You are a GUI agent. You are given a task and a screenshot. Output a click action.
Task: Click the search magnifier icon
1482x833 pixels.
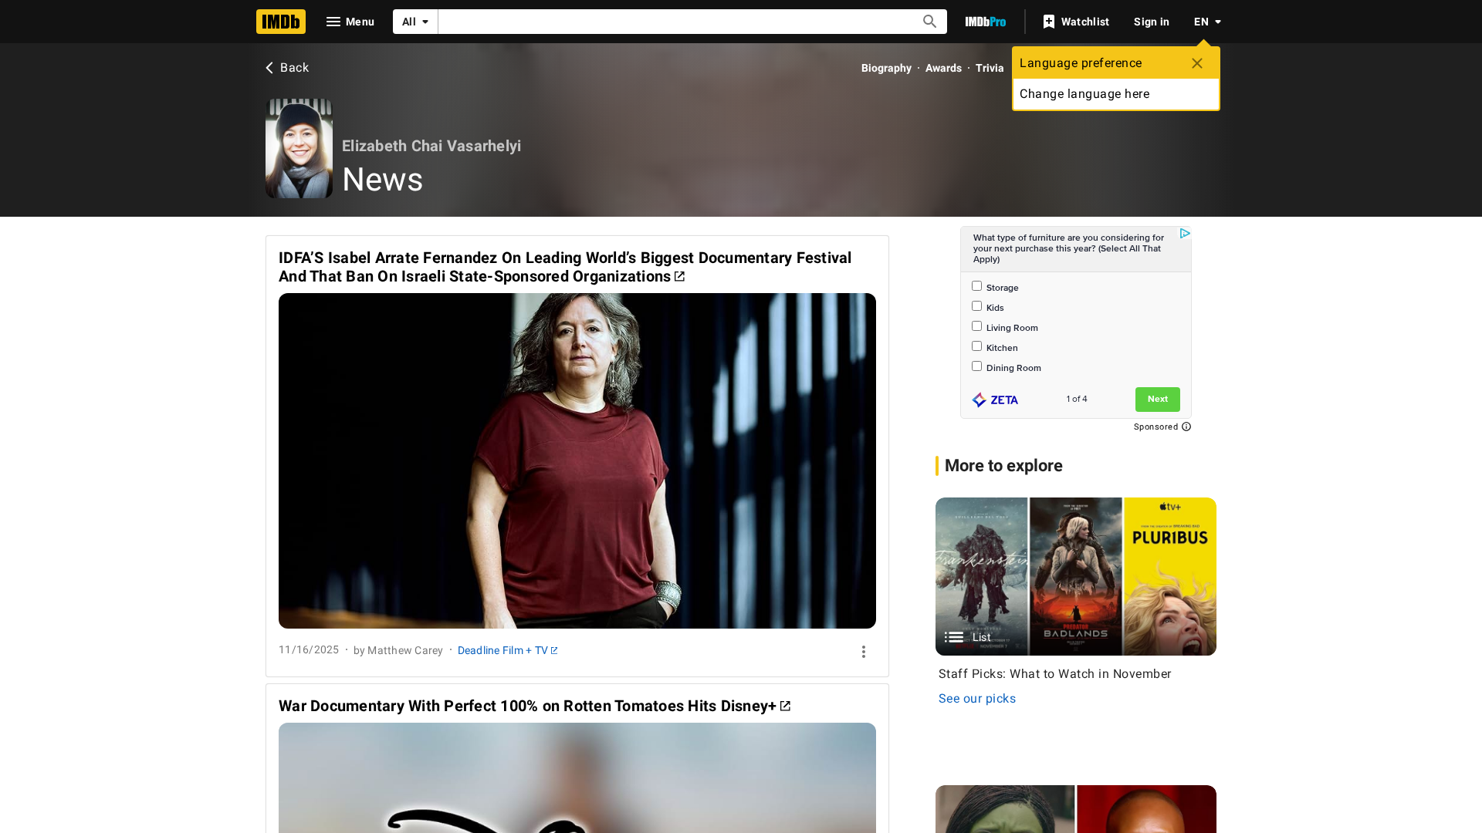(929, 22)
